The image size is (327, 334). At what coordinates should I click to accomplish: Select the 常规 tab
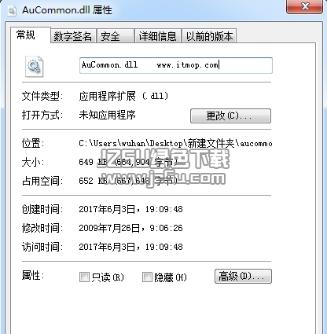[30, 35]
